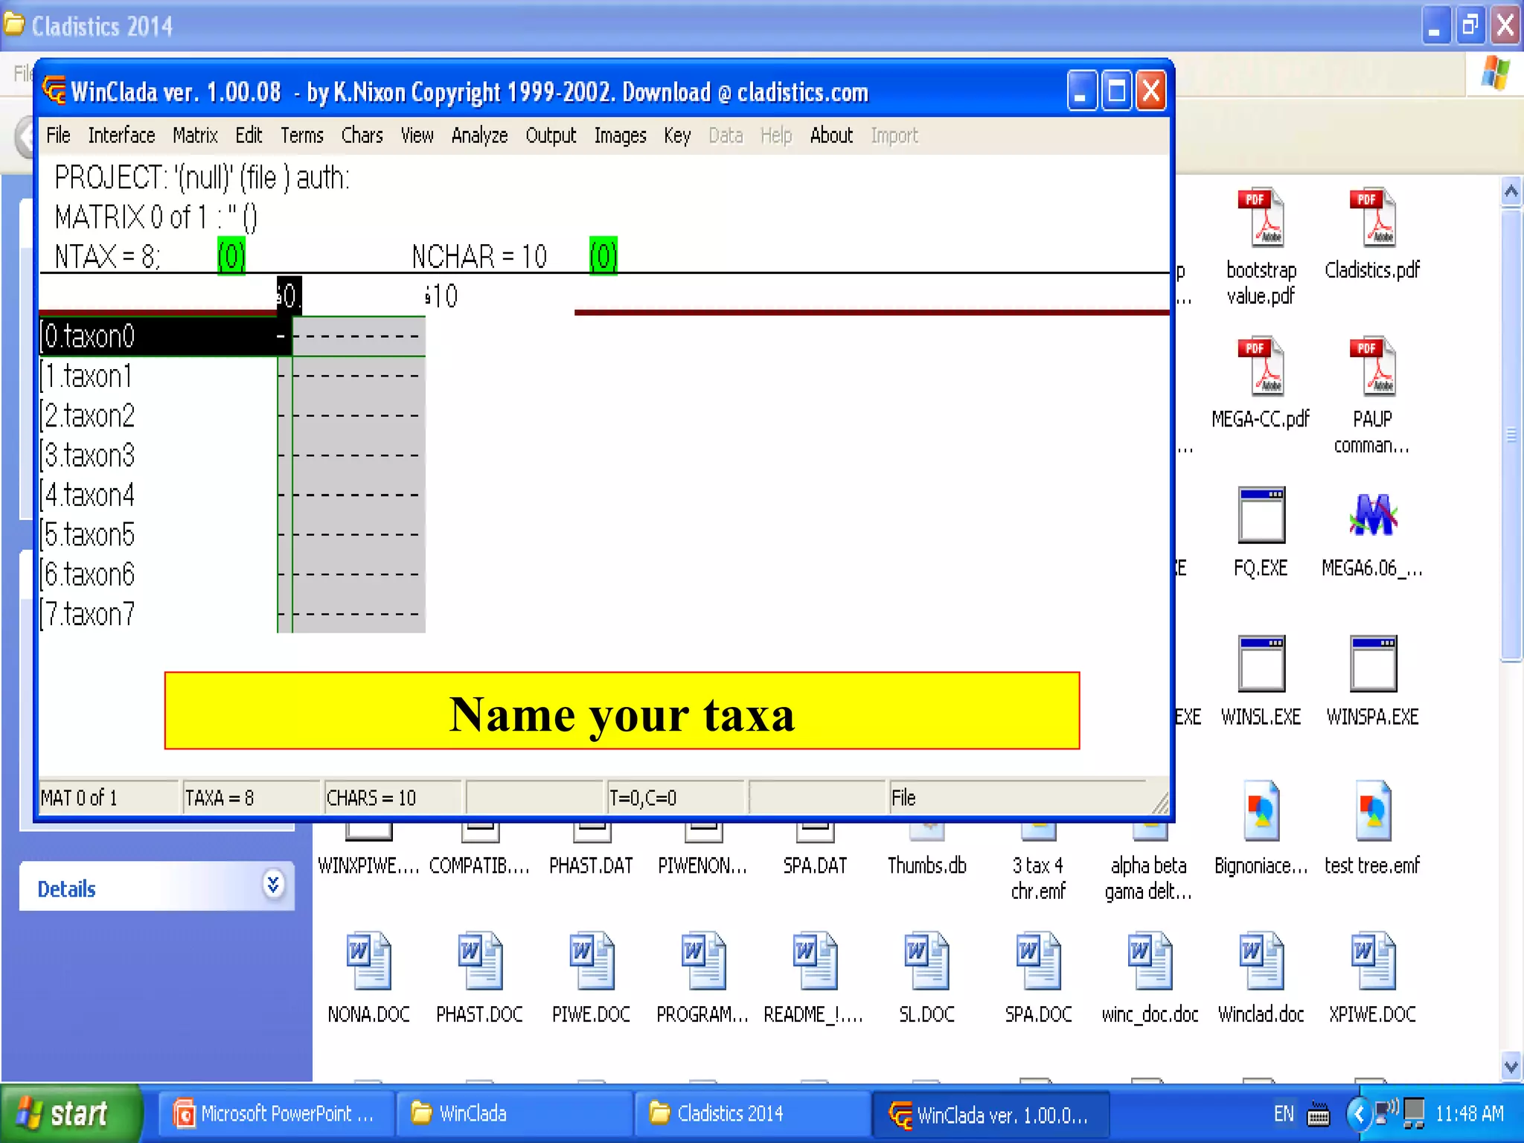Open the PROGRAM... document icon
This screenshot has width=1524, height=1143.
coord(703,961)
